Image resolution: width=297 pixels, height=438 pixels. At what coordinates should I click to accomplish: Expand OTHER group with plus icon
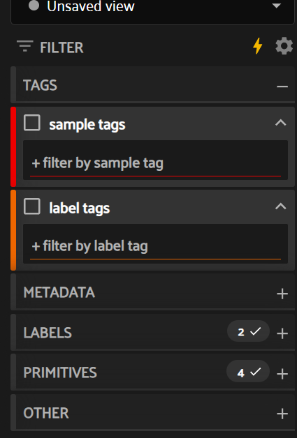coord(282,414)
